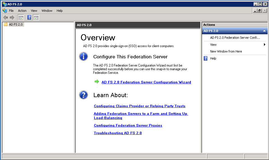Open the Window menu
Screen dimensions: 269x160
click(47, 11)
